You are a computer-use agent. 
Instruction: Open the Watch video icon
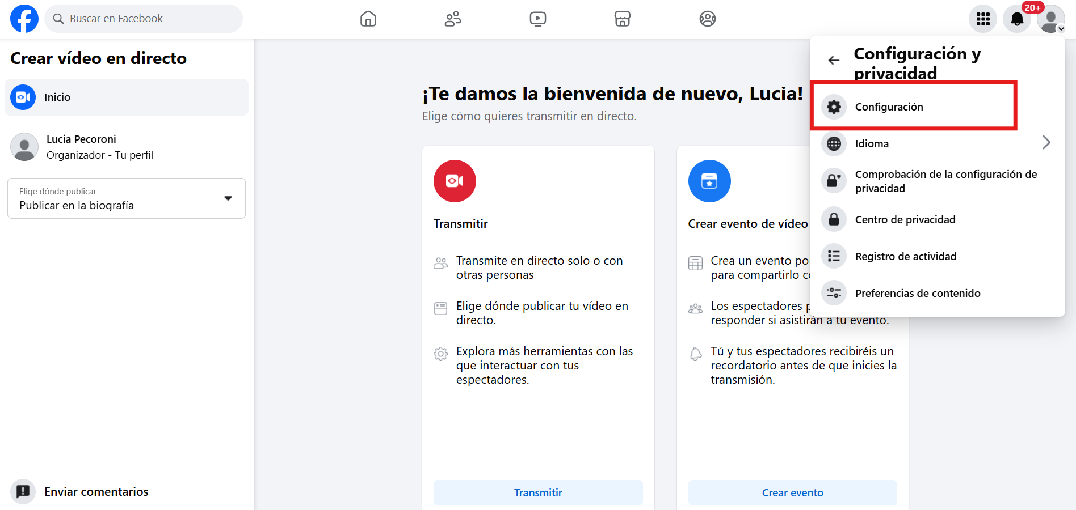pyautogui.click(x=537, y=19)
